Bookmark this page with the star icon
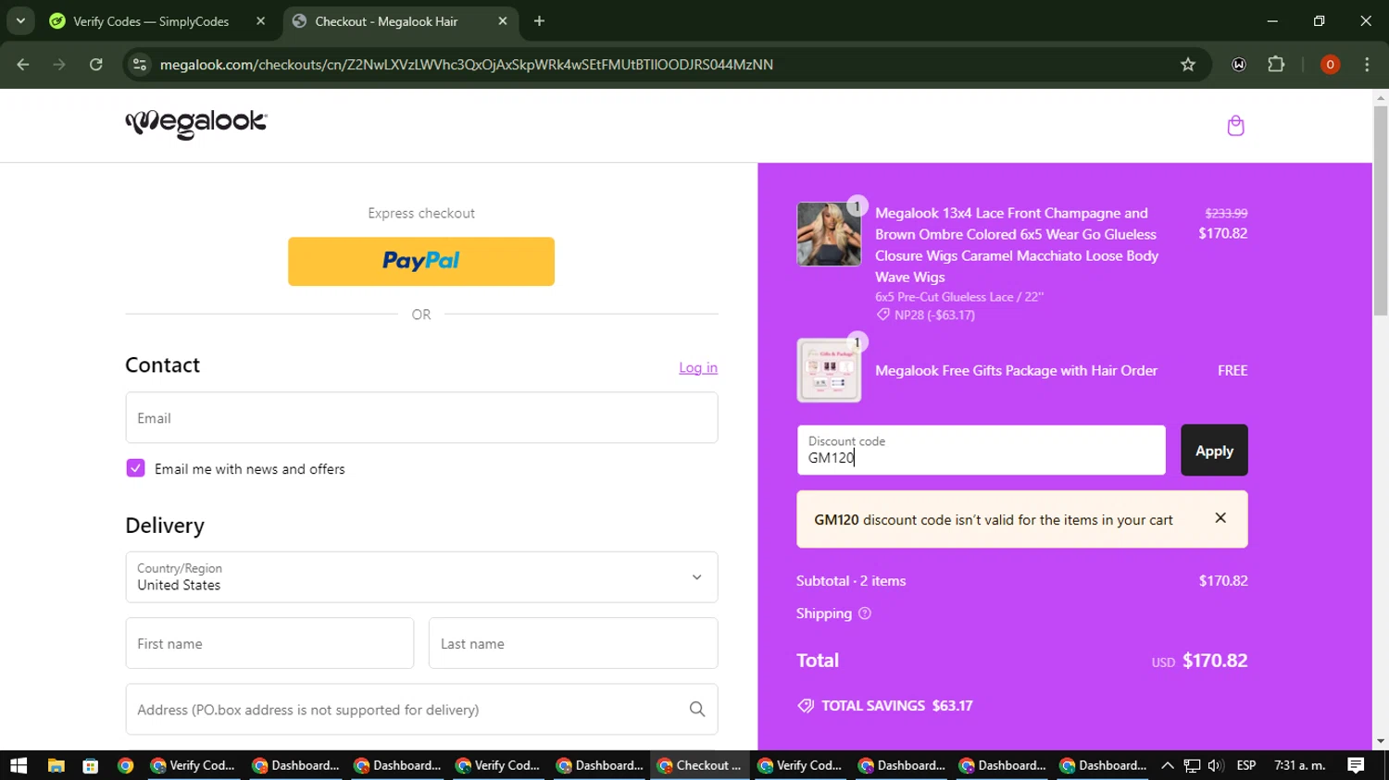The height and width of the screenshot is (780, 1389). coord(1188,65)
